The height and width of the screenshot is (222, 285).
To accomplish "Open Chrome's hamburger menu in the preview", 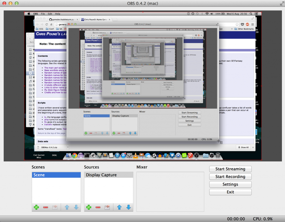I will click(253, 24).
